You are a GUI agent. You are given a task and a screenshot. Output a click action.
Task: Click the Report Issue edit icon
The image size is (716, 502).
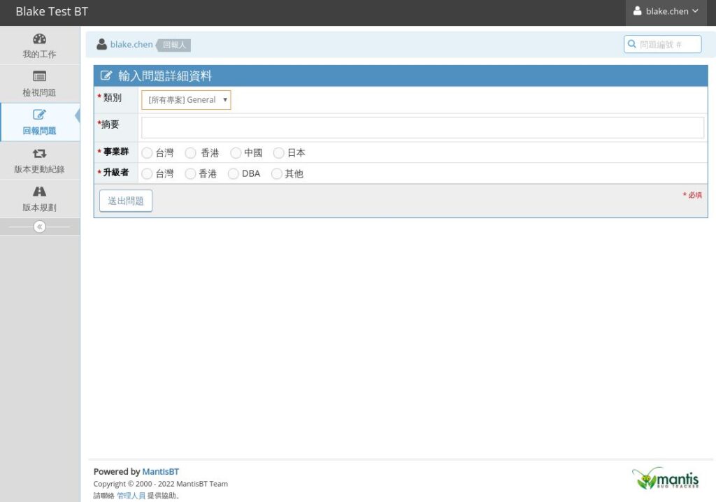(39, 115)
